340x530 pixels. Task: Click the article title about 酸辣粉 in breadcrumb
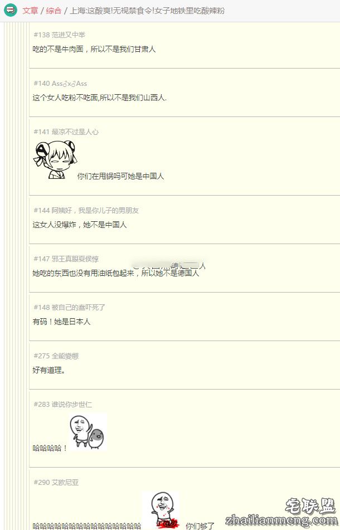147,11
